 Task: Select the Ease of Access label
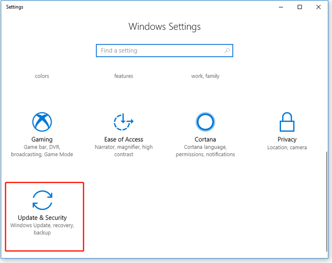[x=124, y=140]
